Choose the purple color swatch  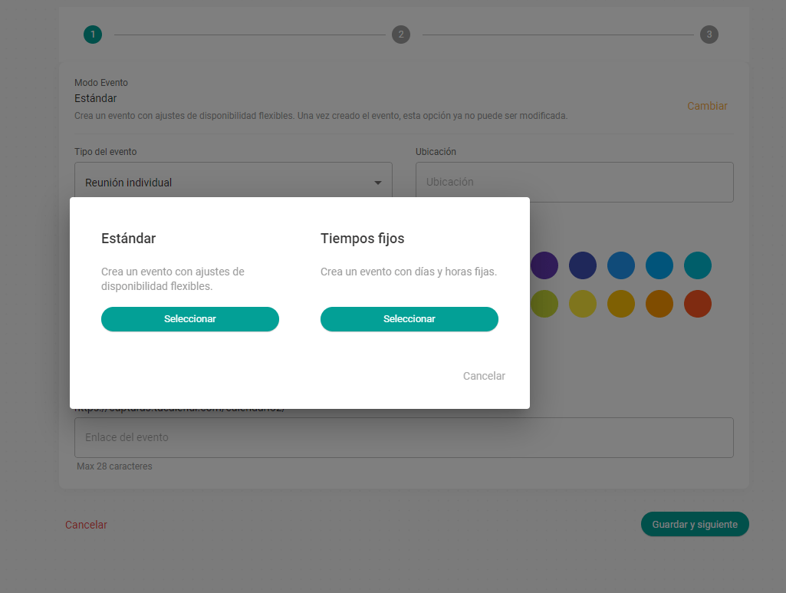tap(544, 265)
